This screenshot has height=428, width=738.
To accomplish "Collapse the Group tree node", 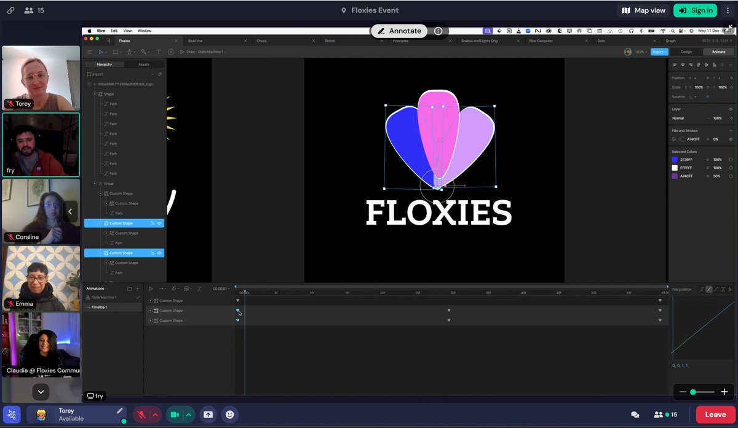I will (x=95, y=184).
